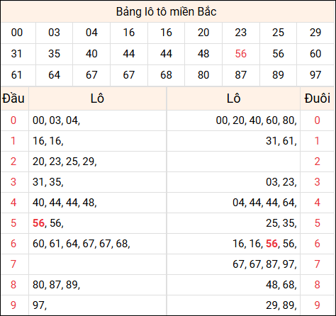
Task: Click lô entry 97 in Đầu row 9
Action: 38,305
